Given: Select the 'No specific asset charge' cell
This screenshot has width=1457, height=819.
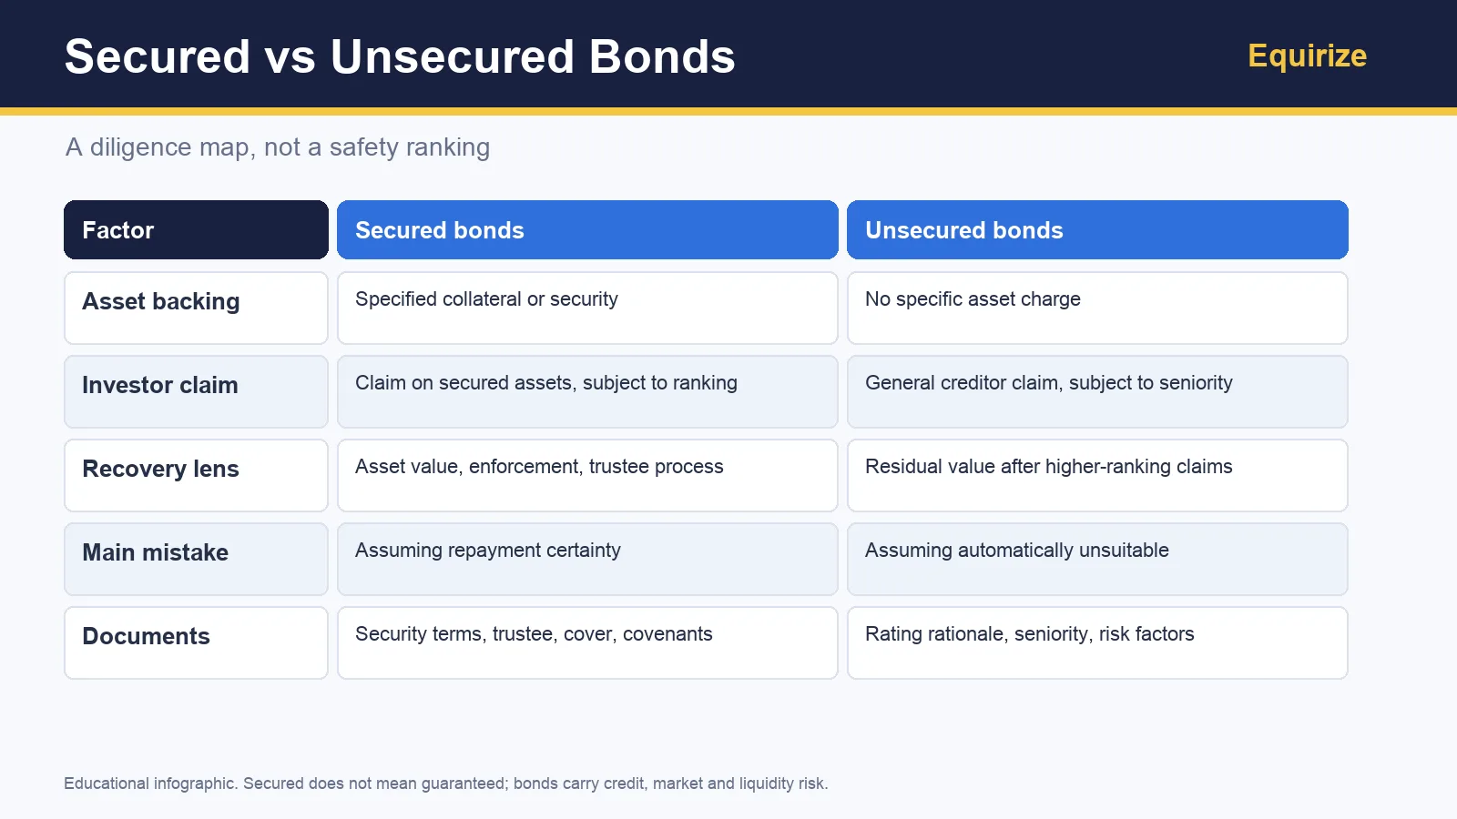Looking at the screenshot, I should [1097, 308].
